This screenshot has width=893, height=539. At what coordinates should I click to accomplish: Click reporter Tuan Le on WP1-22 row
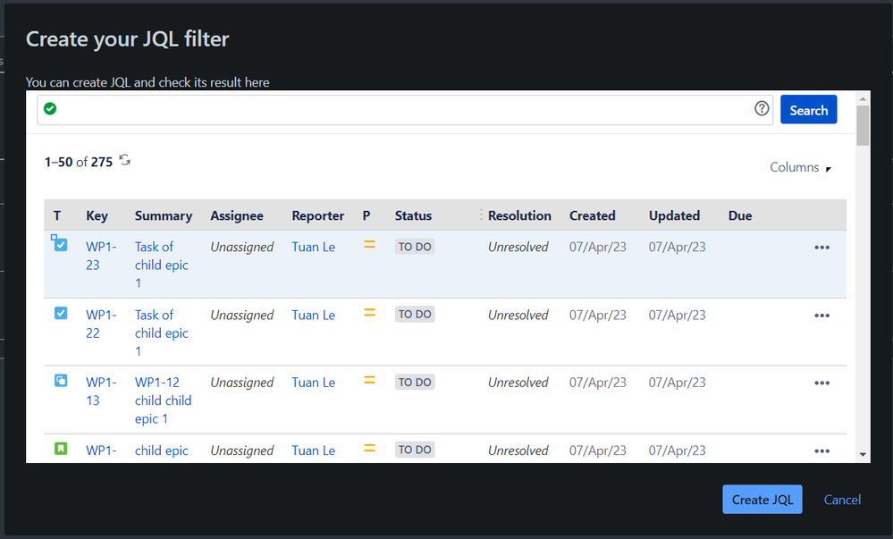coord(313,315)
